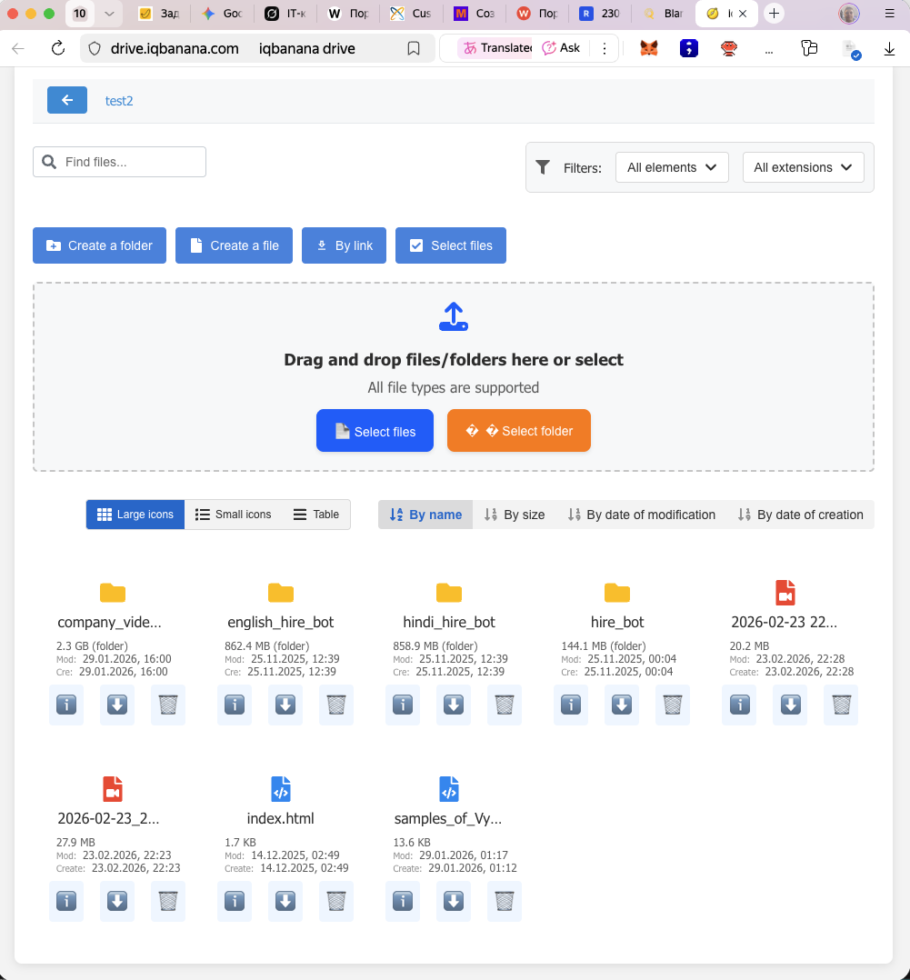Delete the 27.9 MB video file
The width and height of the screenshot is (910, 980).
[168, 901]
